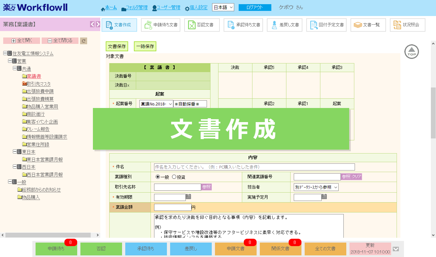The image size is (436, 257).
Task: Collapse the 西日本 tree node
Action: tap(15, 167)
